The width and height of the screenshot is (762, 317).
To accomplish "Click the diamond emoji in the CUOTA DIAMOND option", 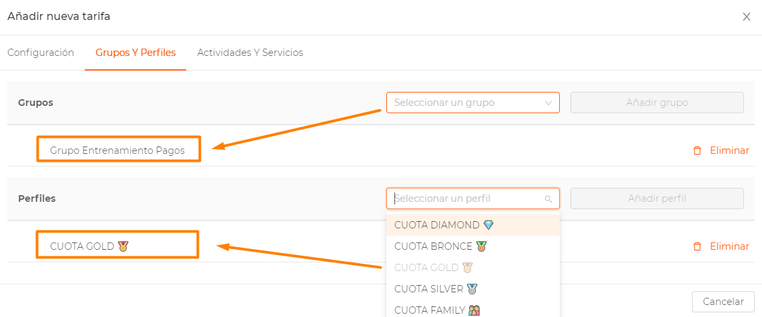I will [x=488, y=225].
